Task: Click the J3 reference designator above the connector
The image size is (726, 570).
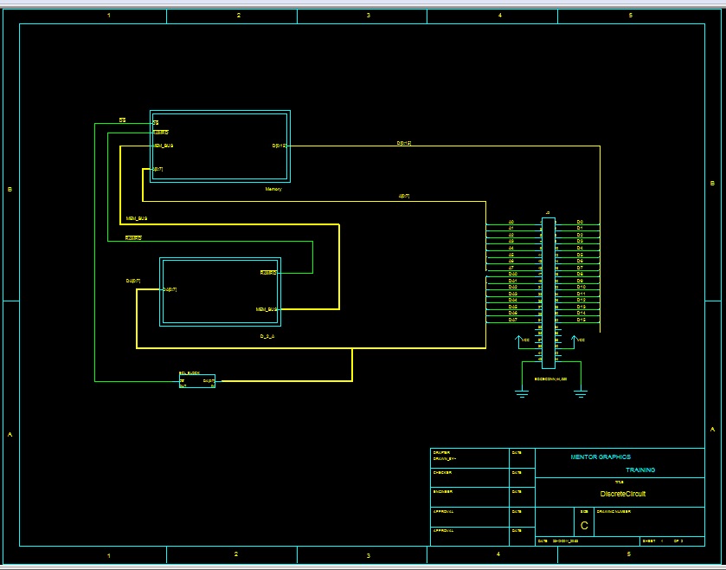Action: (548, 213)
